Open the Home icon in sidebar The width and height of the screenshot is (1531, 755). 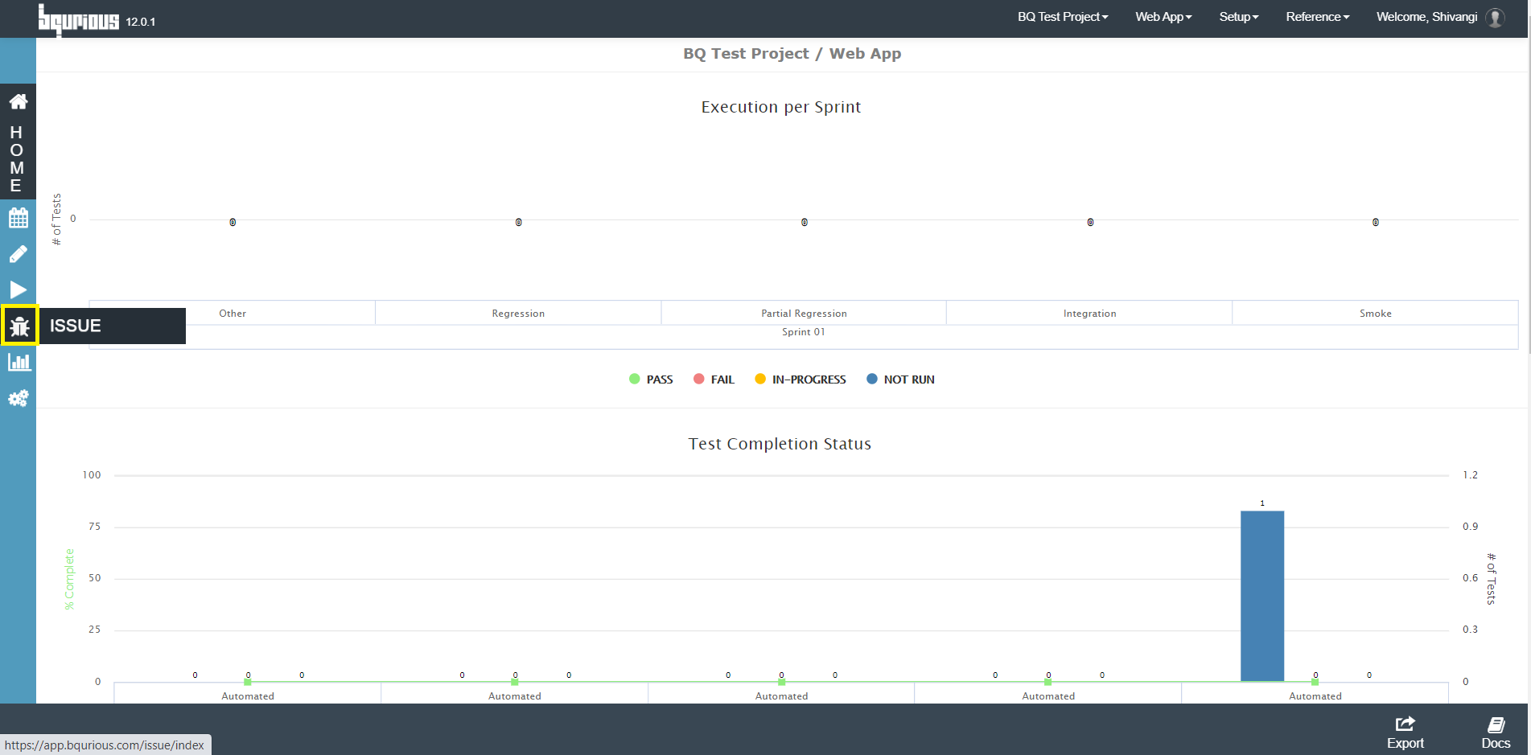[x=18, y=101]
